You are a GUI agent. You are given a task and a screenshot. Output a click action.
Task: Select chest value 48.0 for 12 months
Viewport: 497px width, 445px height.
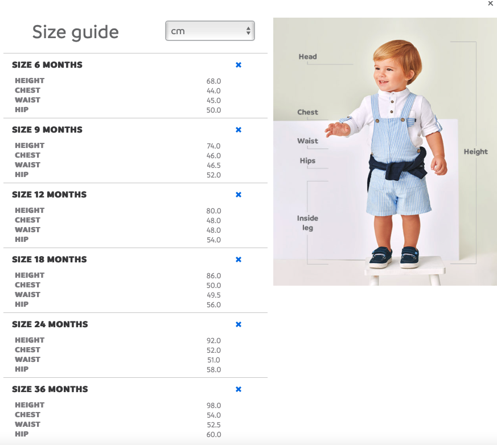point(213,221)
